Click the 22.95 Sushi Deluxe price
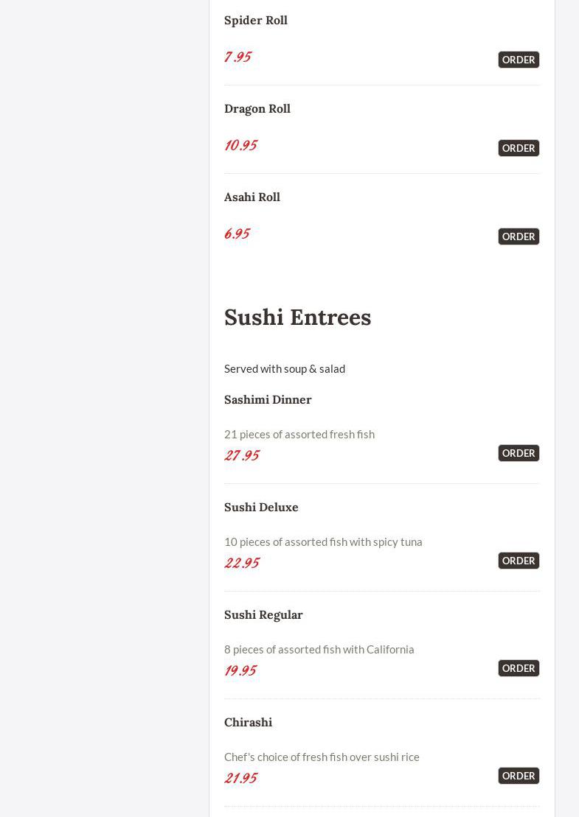Screen dimensions: 579x817 pos(242,563)
